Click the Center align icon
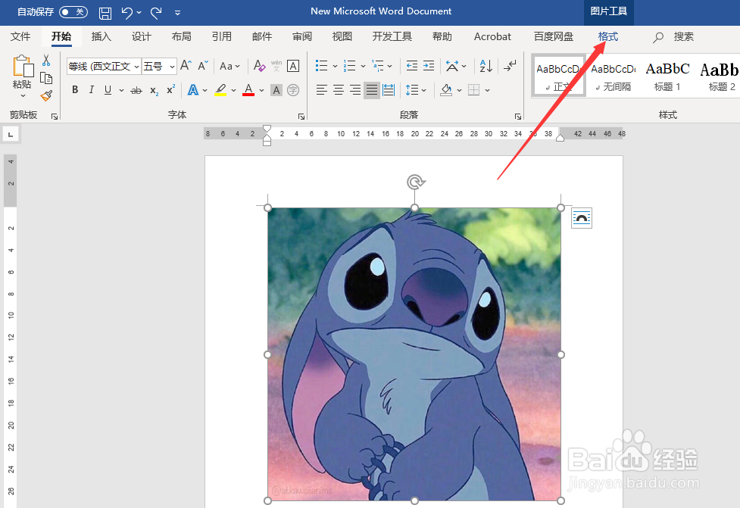 pyautogui.click(x=339, y=90)
